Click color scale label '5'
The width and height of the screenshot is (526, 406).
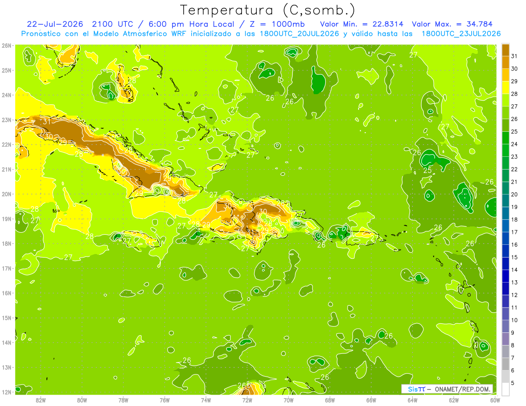pyautogui.click(x=513, y=383)
